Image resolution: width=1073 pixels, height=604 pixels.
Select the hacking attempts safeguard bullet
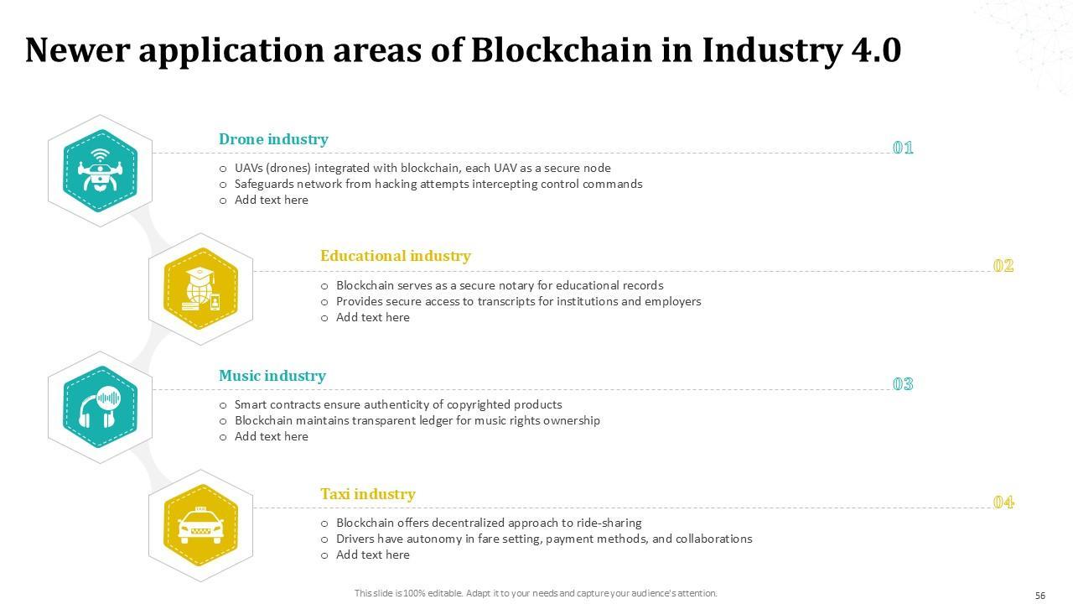pos(438,184)
